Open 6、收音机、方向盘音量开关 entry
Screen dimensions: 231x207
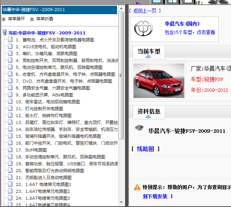coord(65,74)
